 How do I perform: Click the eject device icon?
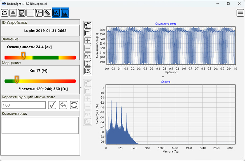click(x=13, y=13)
